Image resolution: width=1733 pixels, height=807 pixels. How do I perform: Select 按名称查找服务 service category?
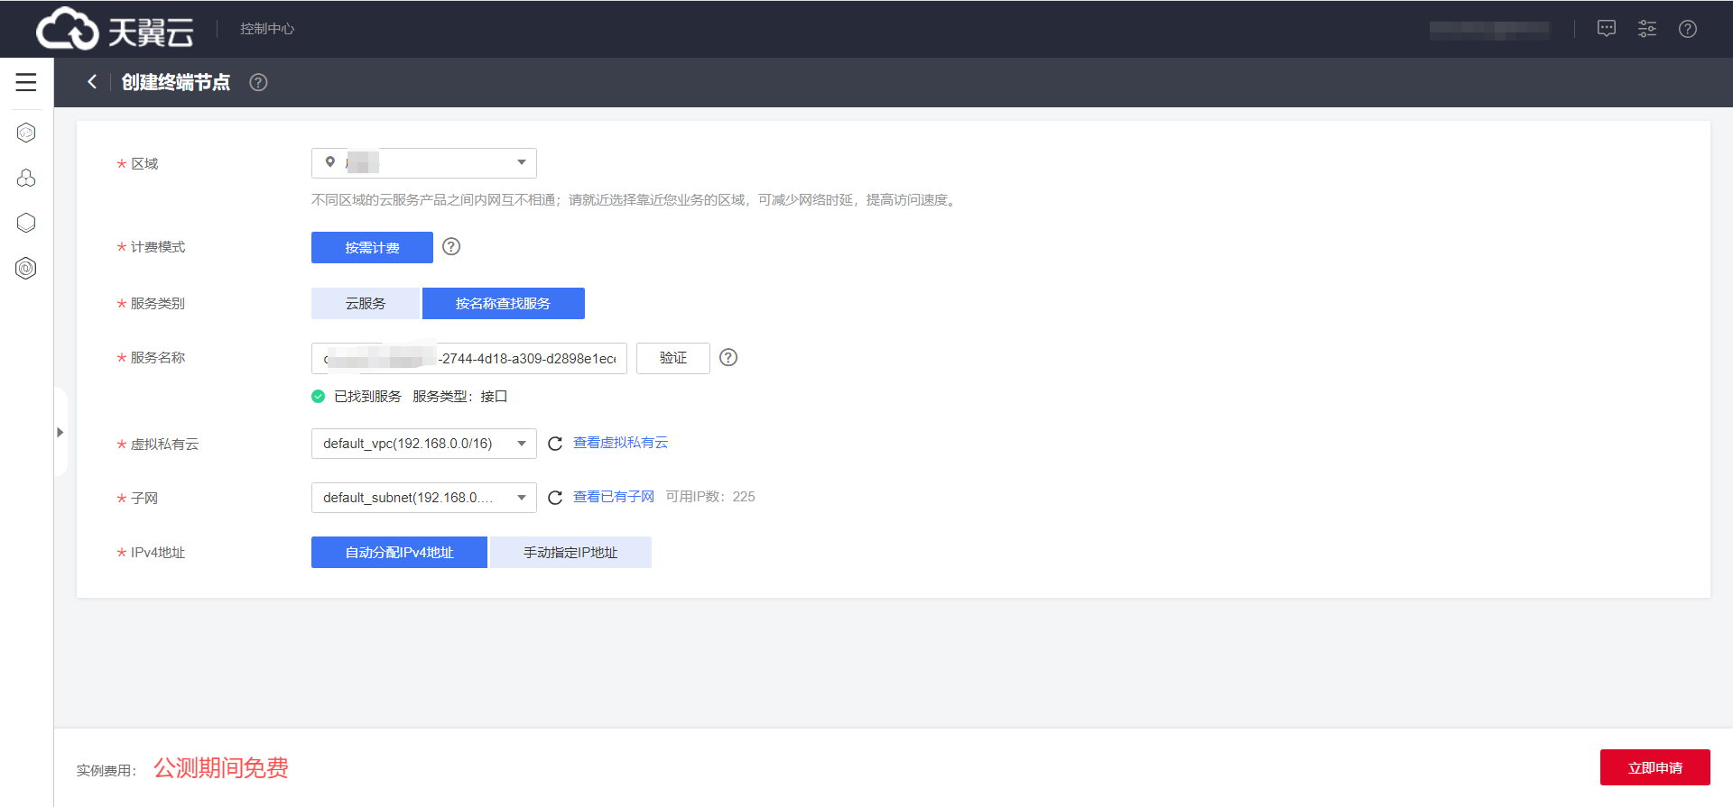tap(503, 304)
